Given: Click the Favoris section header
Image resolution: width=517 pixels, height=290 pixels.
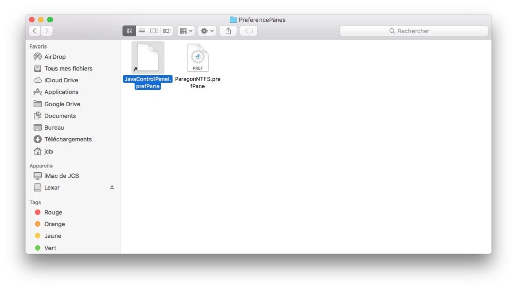Looking at the screenshot, I should (x=38, y=46).
